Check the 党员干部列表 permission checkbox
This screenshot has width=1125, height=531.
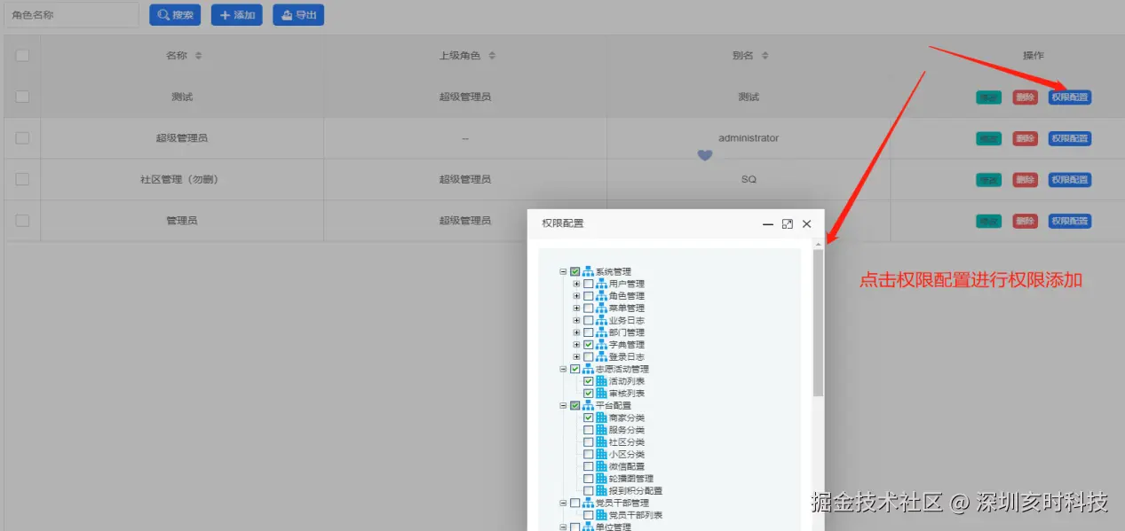pos(588,515)
